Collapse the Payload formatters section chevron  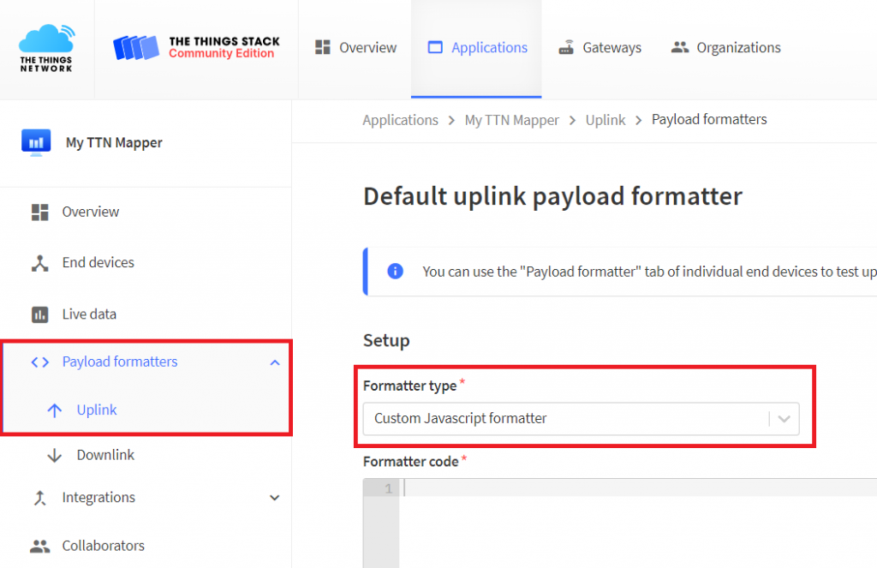pyautogui.click(x=274, y=362)
